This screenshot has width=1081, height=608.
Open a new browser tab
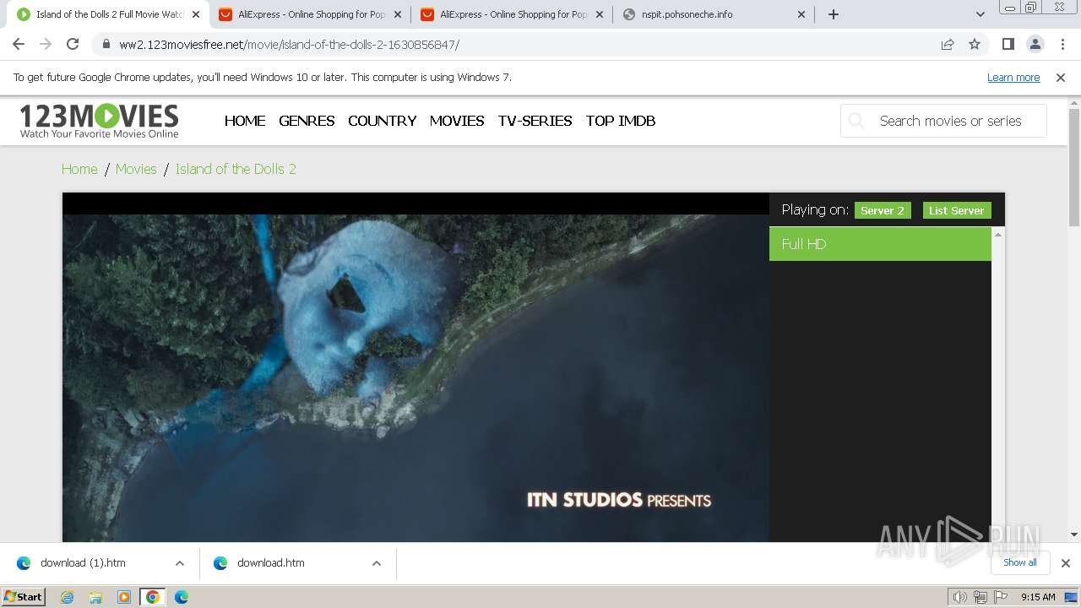click(x=834, y=14)
